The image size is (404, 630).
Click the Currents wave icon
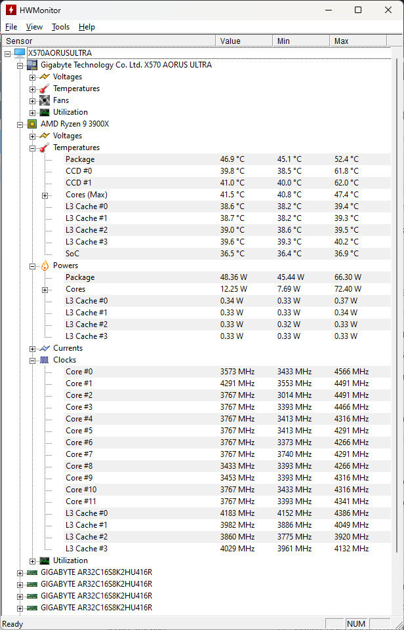[45, 348]
